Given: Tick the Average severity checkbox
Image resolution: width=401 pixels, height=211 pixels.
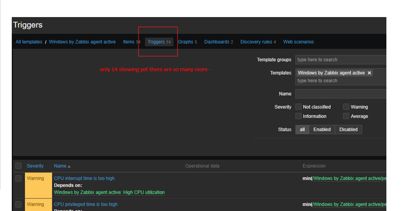Looking at the screenshot, I should click(x=346, y=116).
